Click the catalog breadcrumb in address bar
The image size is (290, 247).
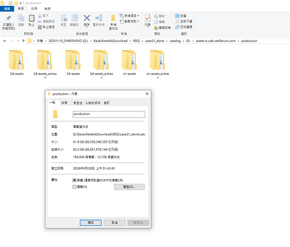175,41
